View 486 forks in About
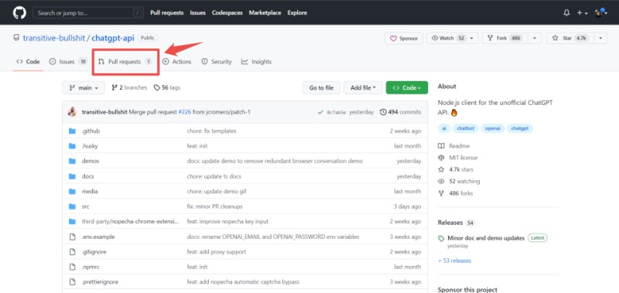The width and height of the screenshot is (619, 293). tap(456, 193)
